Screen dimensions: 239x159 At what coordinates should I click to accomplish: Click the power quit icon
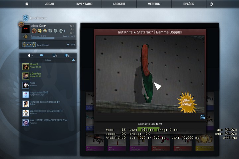(x=211, y=4)
